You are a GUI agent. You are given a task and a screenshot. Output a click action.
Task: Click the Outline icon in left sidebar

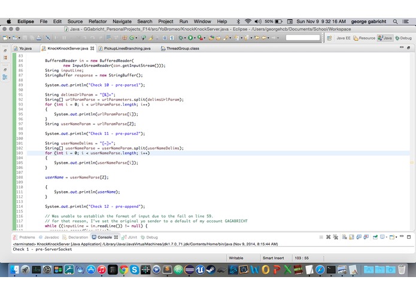5,77
